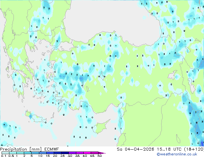This screenshot has width=204, height=157.
Task: Click the '0.1' legend scale label
Action: (x=4, y=156)
